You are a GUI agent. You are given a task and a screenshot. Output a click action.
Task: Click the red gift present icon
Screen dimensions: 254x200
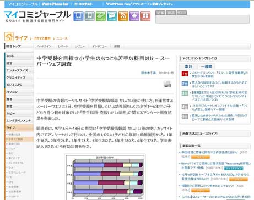(x=145, y=16)
